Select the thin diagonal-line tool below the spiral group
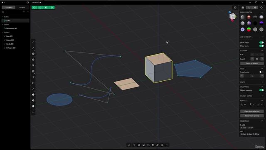The width and height of the screenshot is (266, 150). pos(33,89)
